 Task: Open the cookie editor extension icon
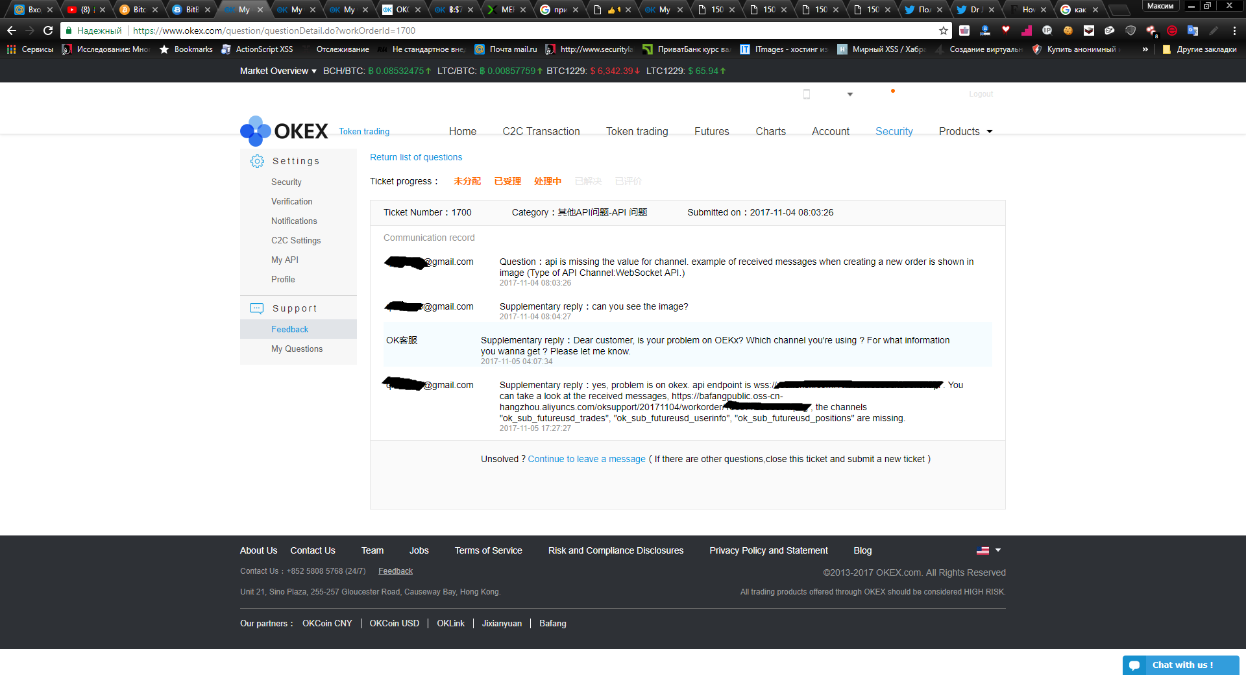(x=1068, y=31)
